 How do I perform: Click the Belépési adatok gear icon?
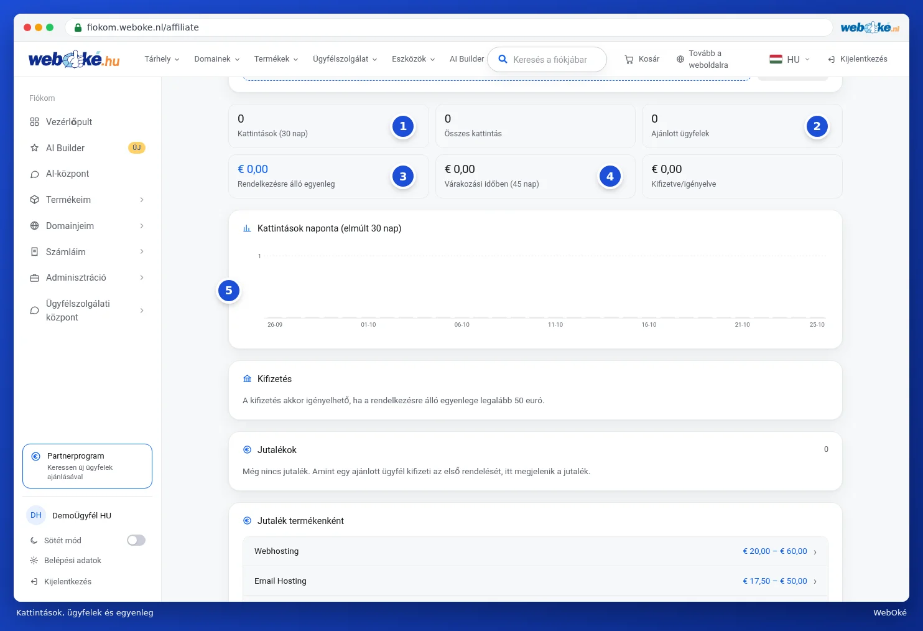[34, 561]
